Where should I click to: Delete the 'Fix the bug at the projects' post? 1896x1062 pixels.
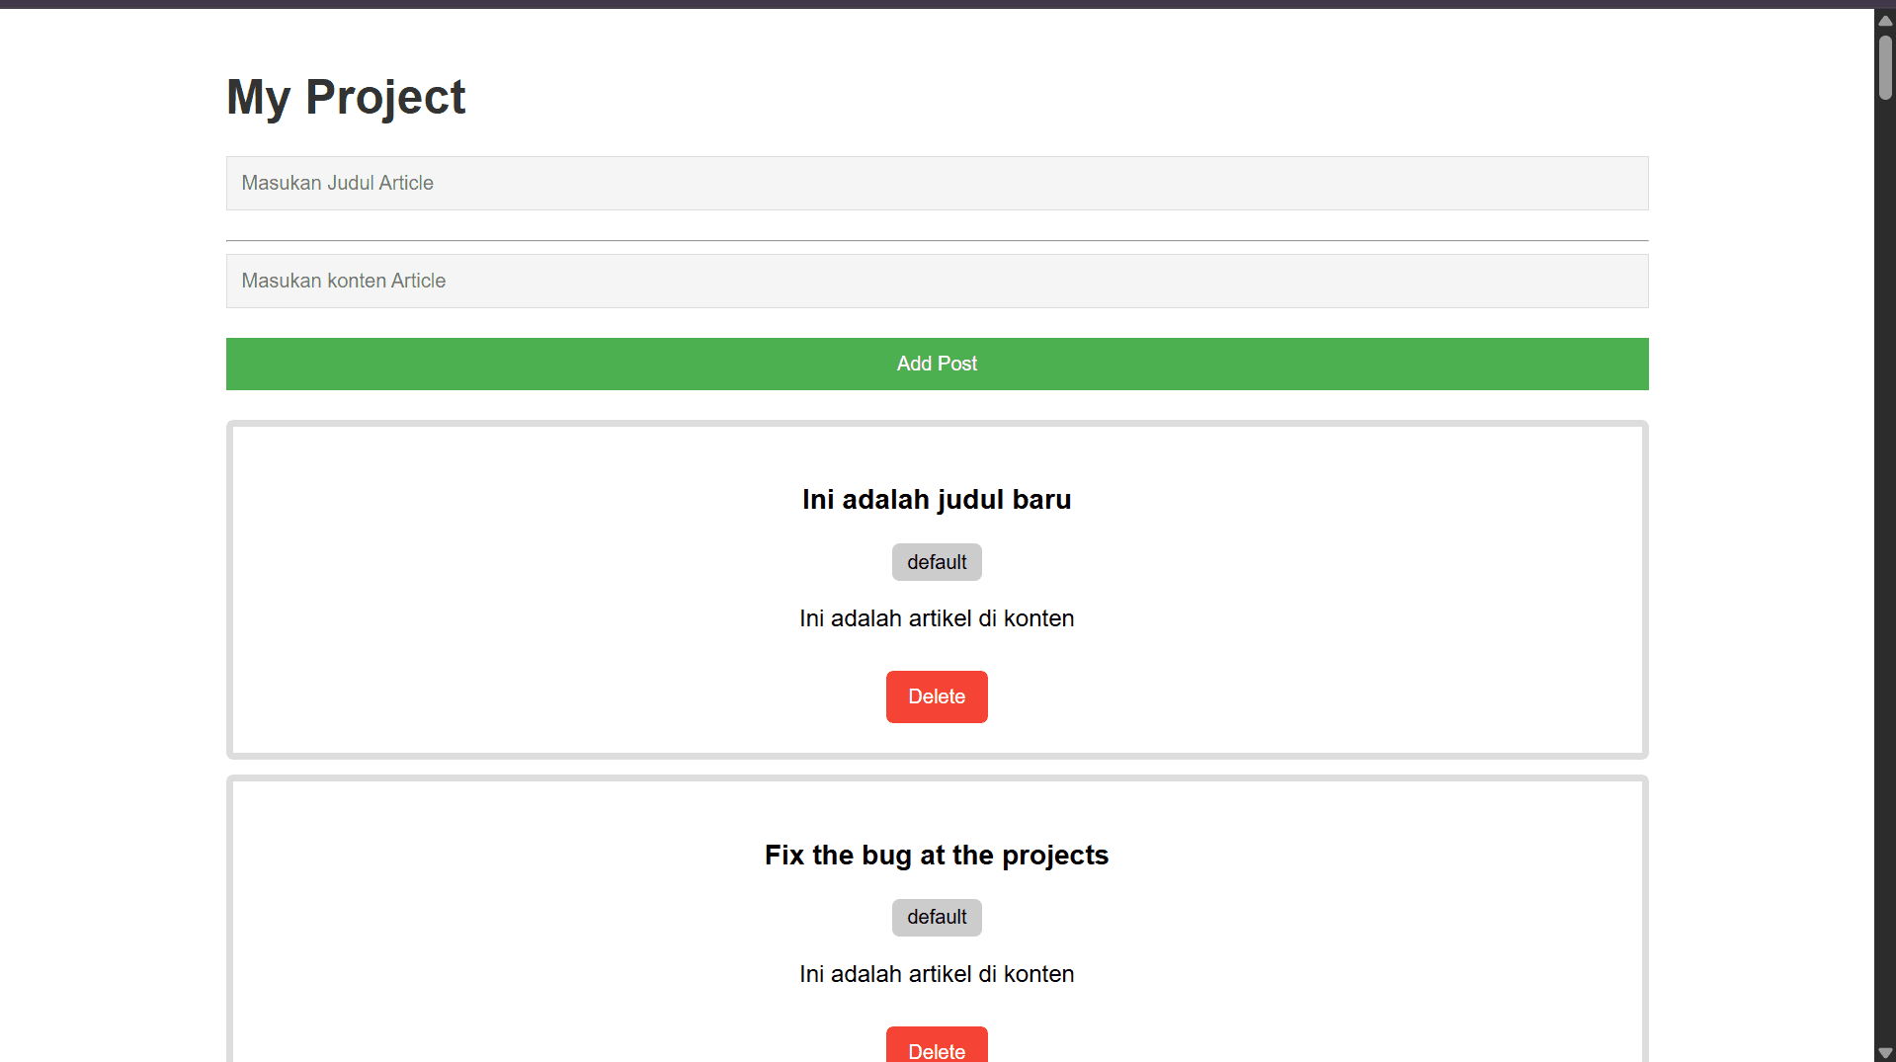click(937, 1049)
